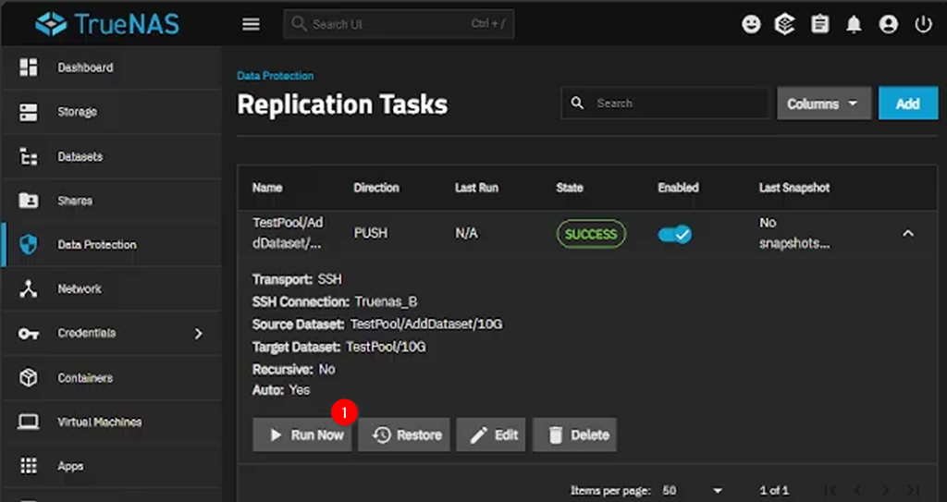Viewport: 947px width, 502px height.
Task: Open Virtual Machines in sidebar
Action: pyautogui.click(x=100, y=422)
